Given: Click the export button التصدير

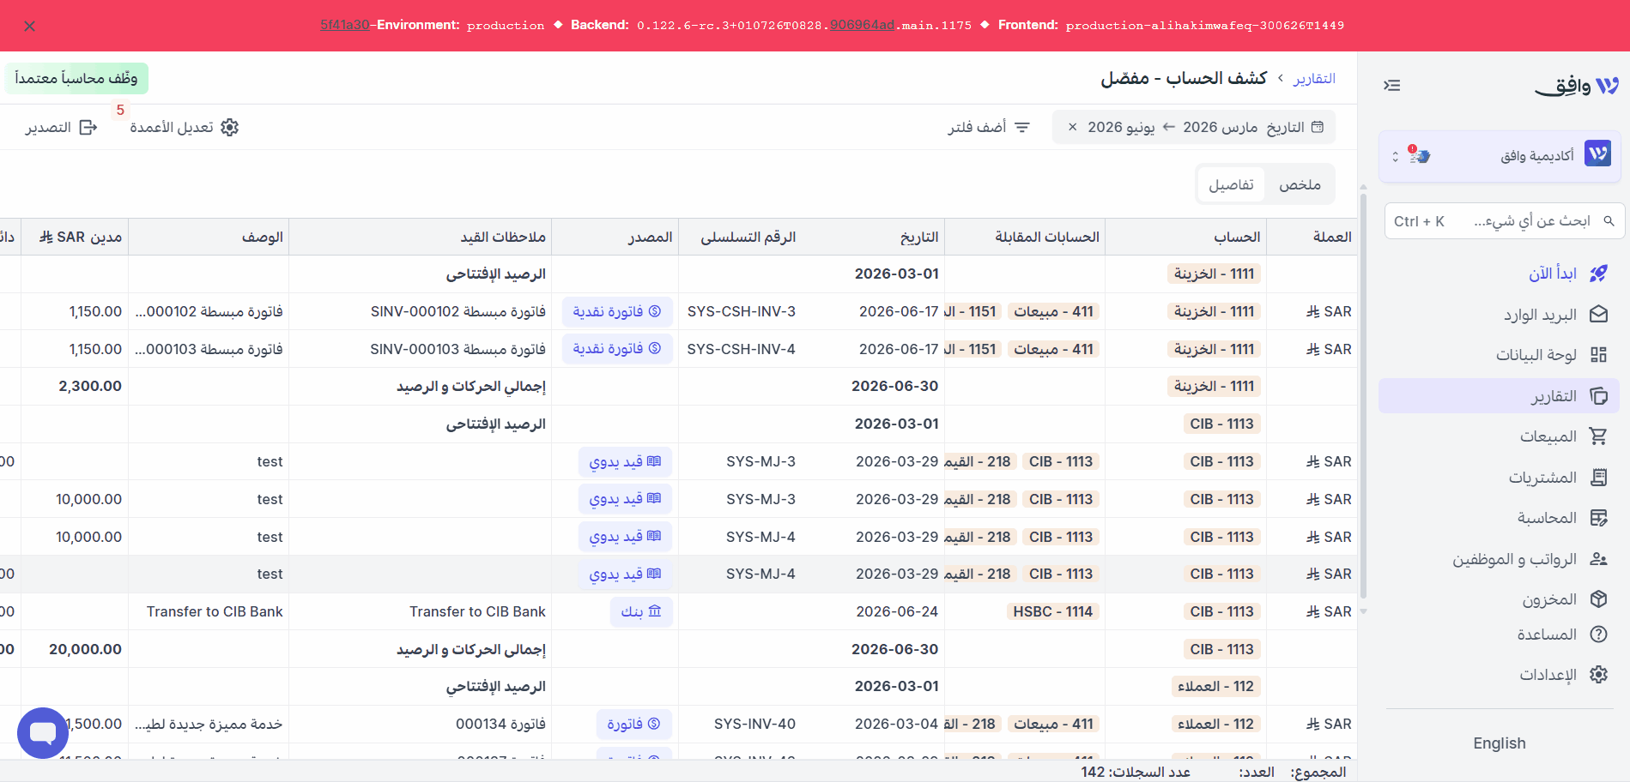Looking at the screenshot, I should click(x=61, y=127).
